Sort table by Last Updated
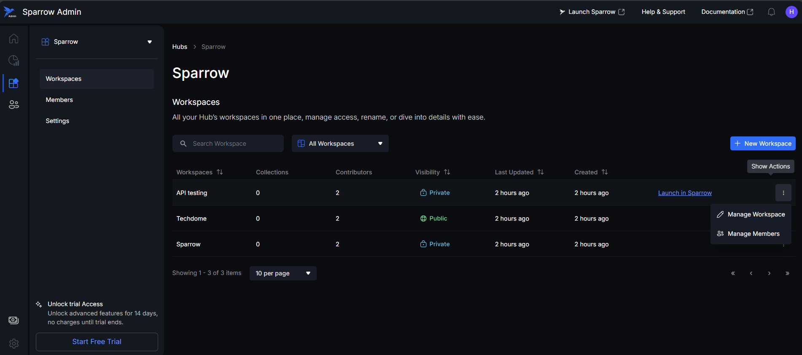 541,172
